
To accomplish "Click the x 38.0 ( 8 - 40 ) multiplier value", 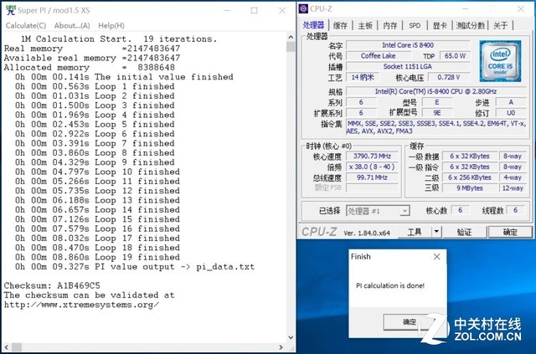I will tap(372, 167).
